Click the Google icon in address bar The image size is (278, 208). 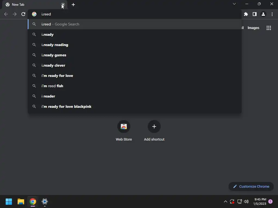click(34, 14)
